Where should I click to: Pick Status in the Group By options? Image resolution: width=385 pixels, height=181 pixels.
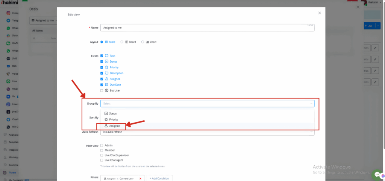coord(112,113)
